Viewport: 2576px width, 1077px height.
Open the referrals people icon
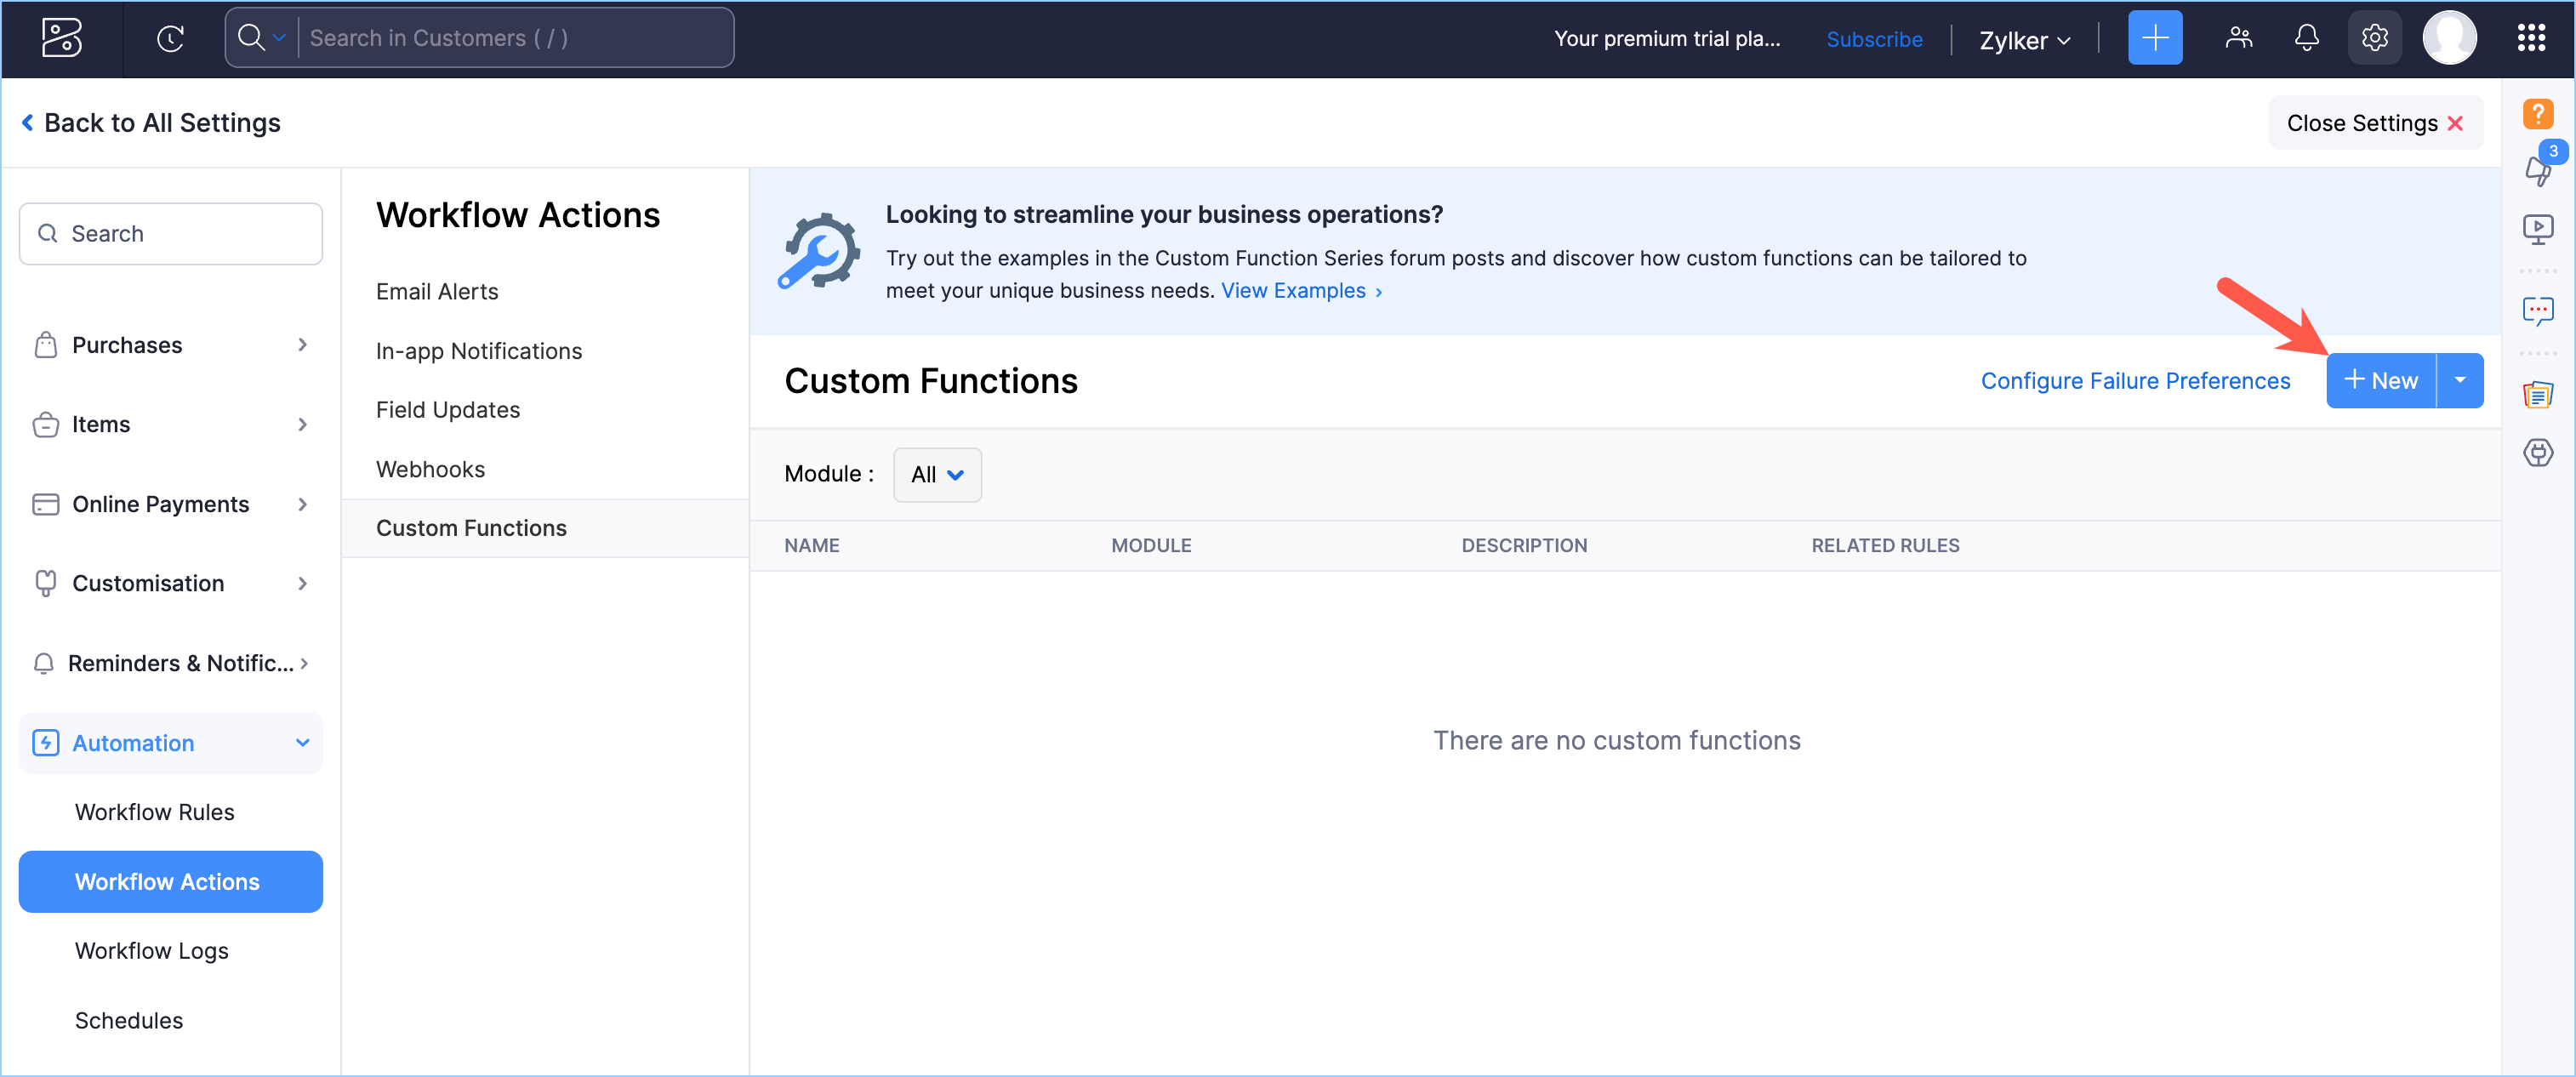(2238, 38)
